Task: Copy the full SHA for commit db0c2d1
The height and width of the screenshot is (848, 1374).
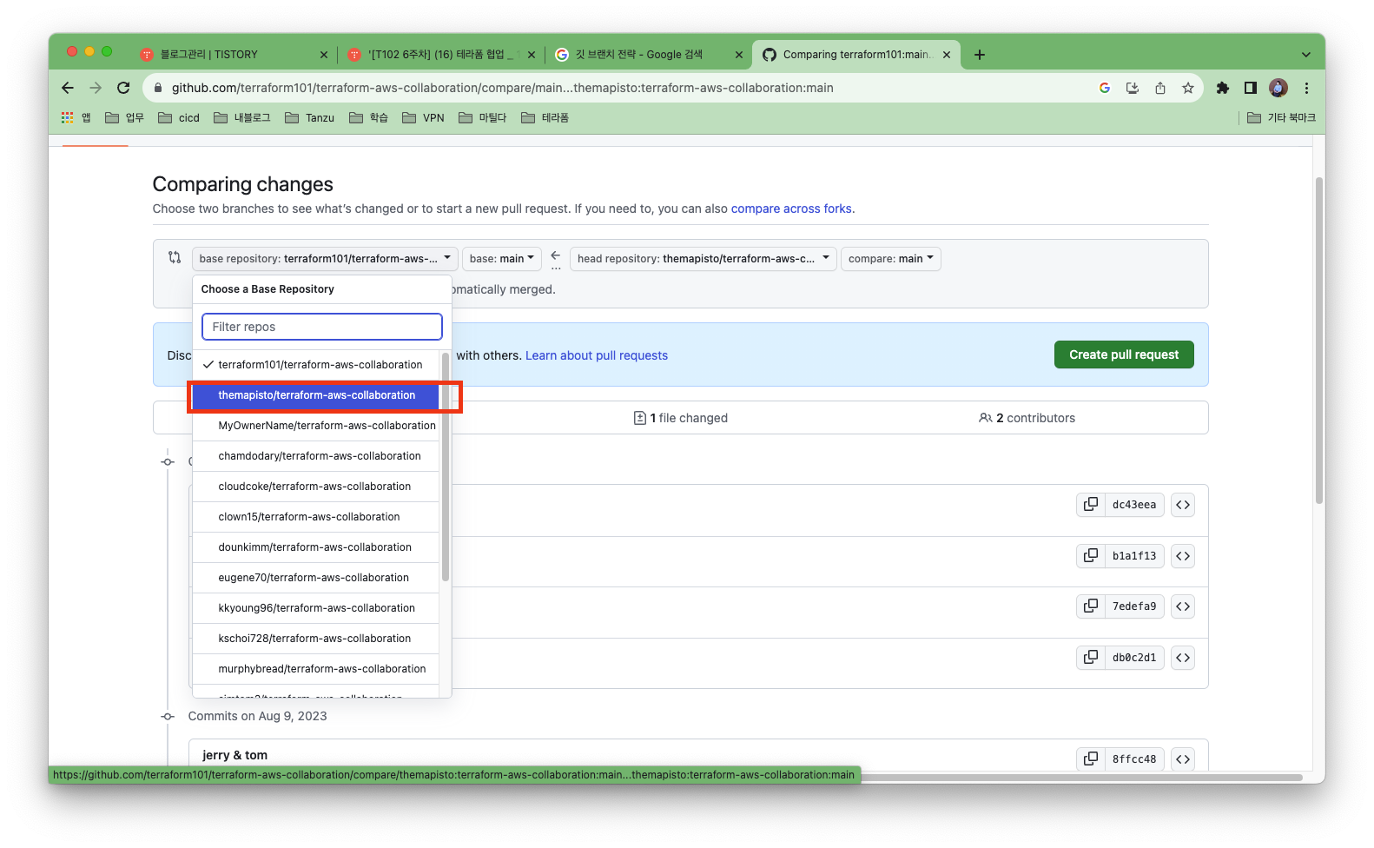Action: [x=1091, y=658]
